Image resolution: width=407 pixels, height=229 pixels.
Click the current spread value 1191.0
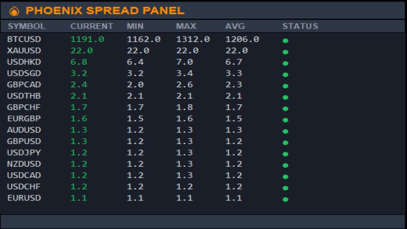click(87, 39)
